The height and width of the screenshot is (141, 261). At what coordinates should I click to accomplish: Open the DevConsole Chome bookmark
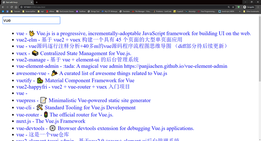pyautogui.click(x=65, y=11)
